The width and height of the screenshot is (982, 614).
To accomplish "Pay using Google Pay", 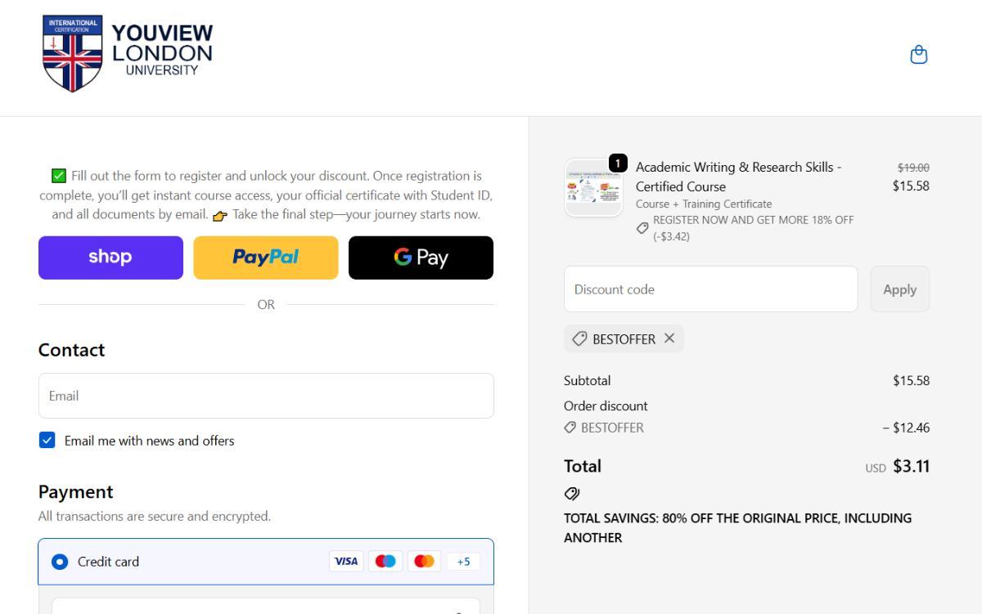I will pyautogui.click(x=421, y=258).
